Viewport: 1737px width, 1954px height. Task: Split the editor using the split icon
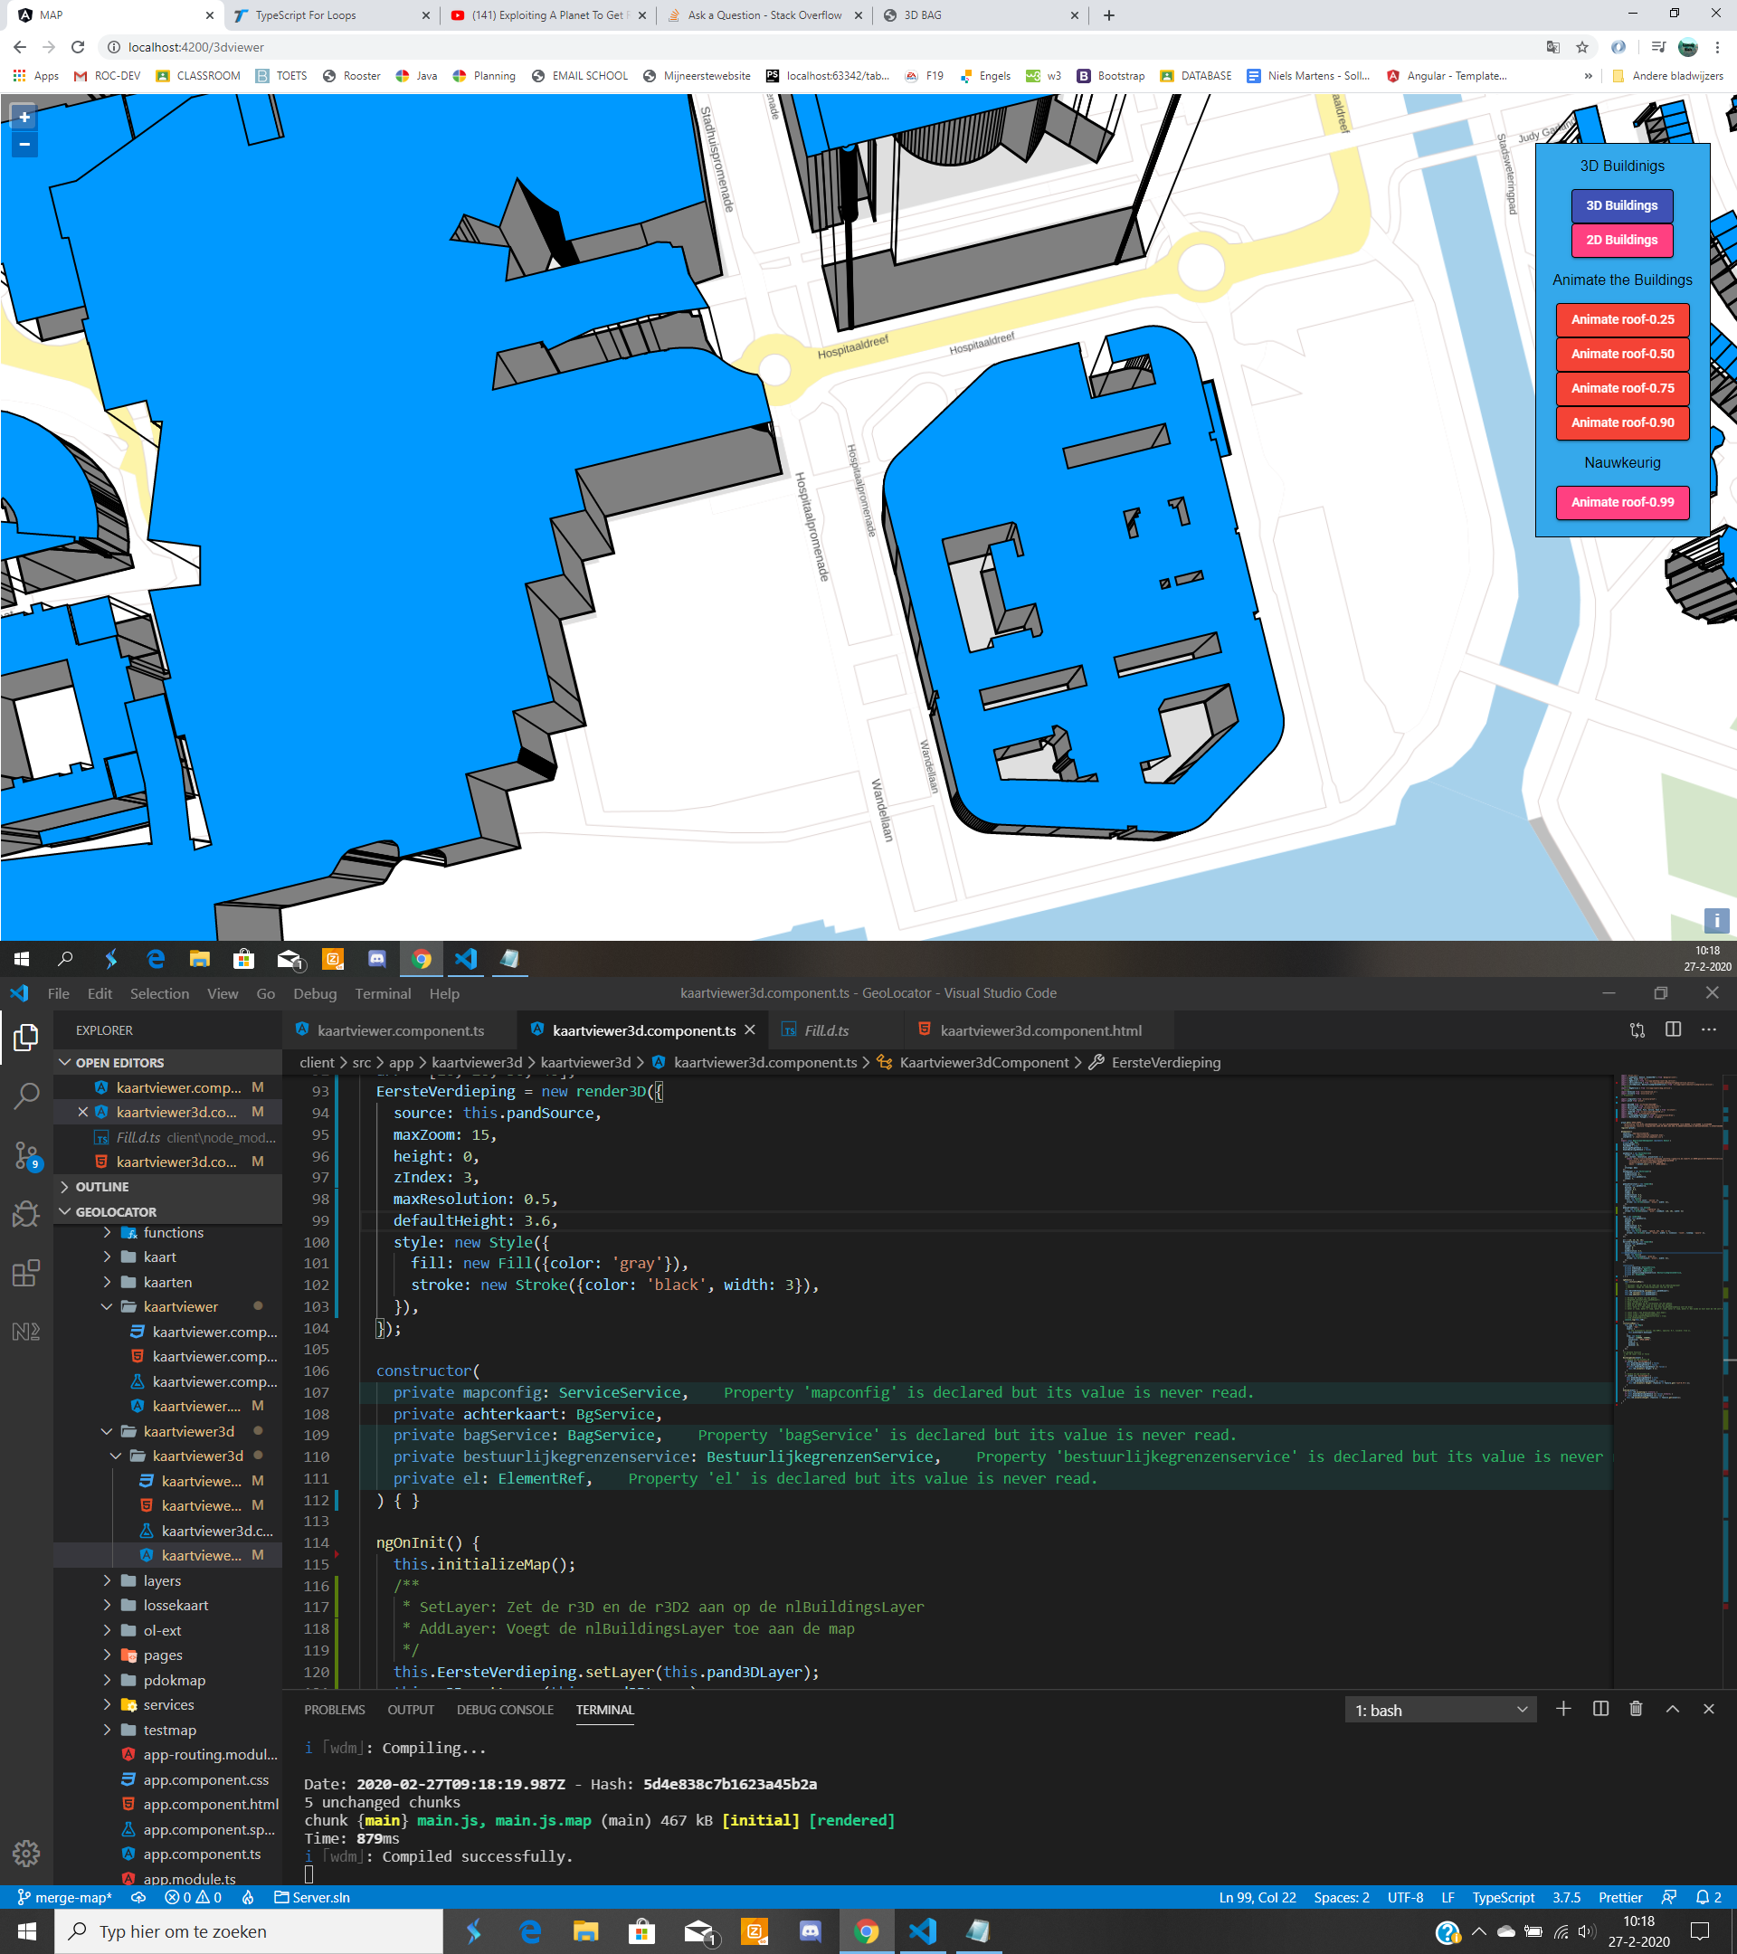click(x=1673, y=1029)
